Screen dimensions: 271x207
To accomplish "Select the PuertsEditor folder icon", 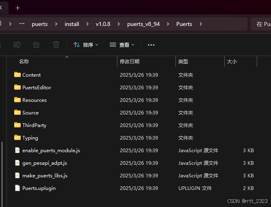I will point(17,87).
